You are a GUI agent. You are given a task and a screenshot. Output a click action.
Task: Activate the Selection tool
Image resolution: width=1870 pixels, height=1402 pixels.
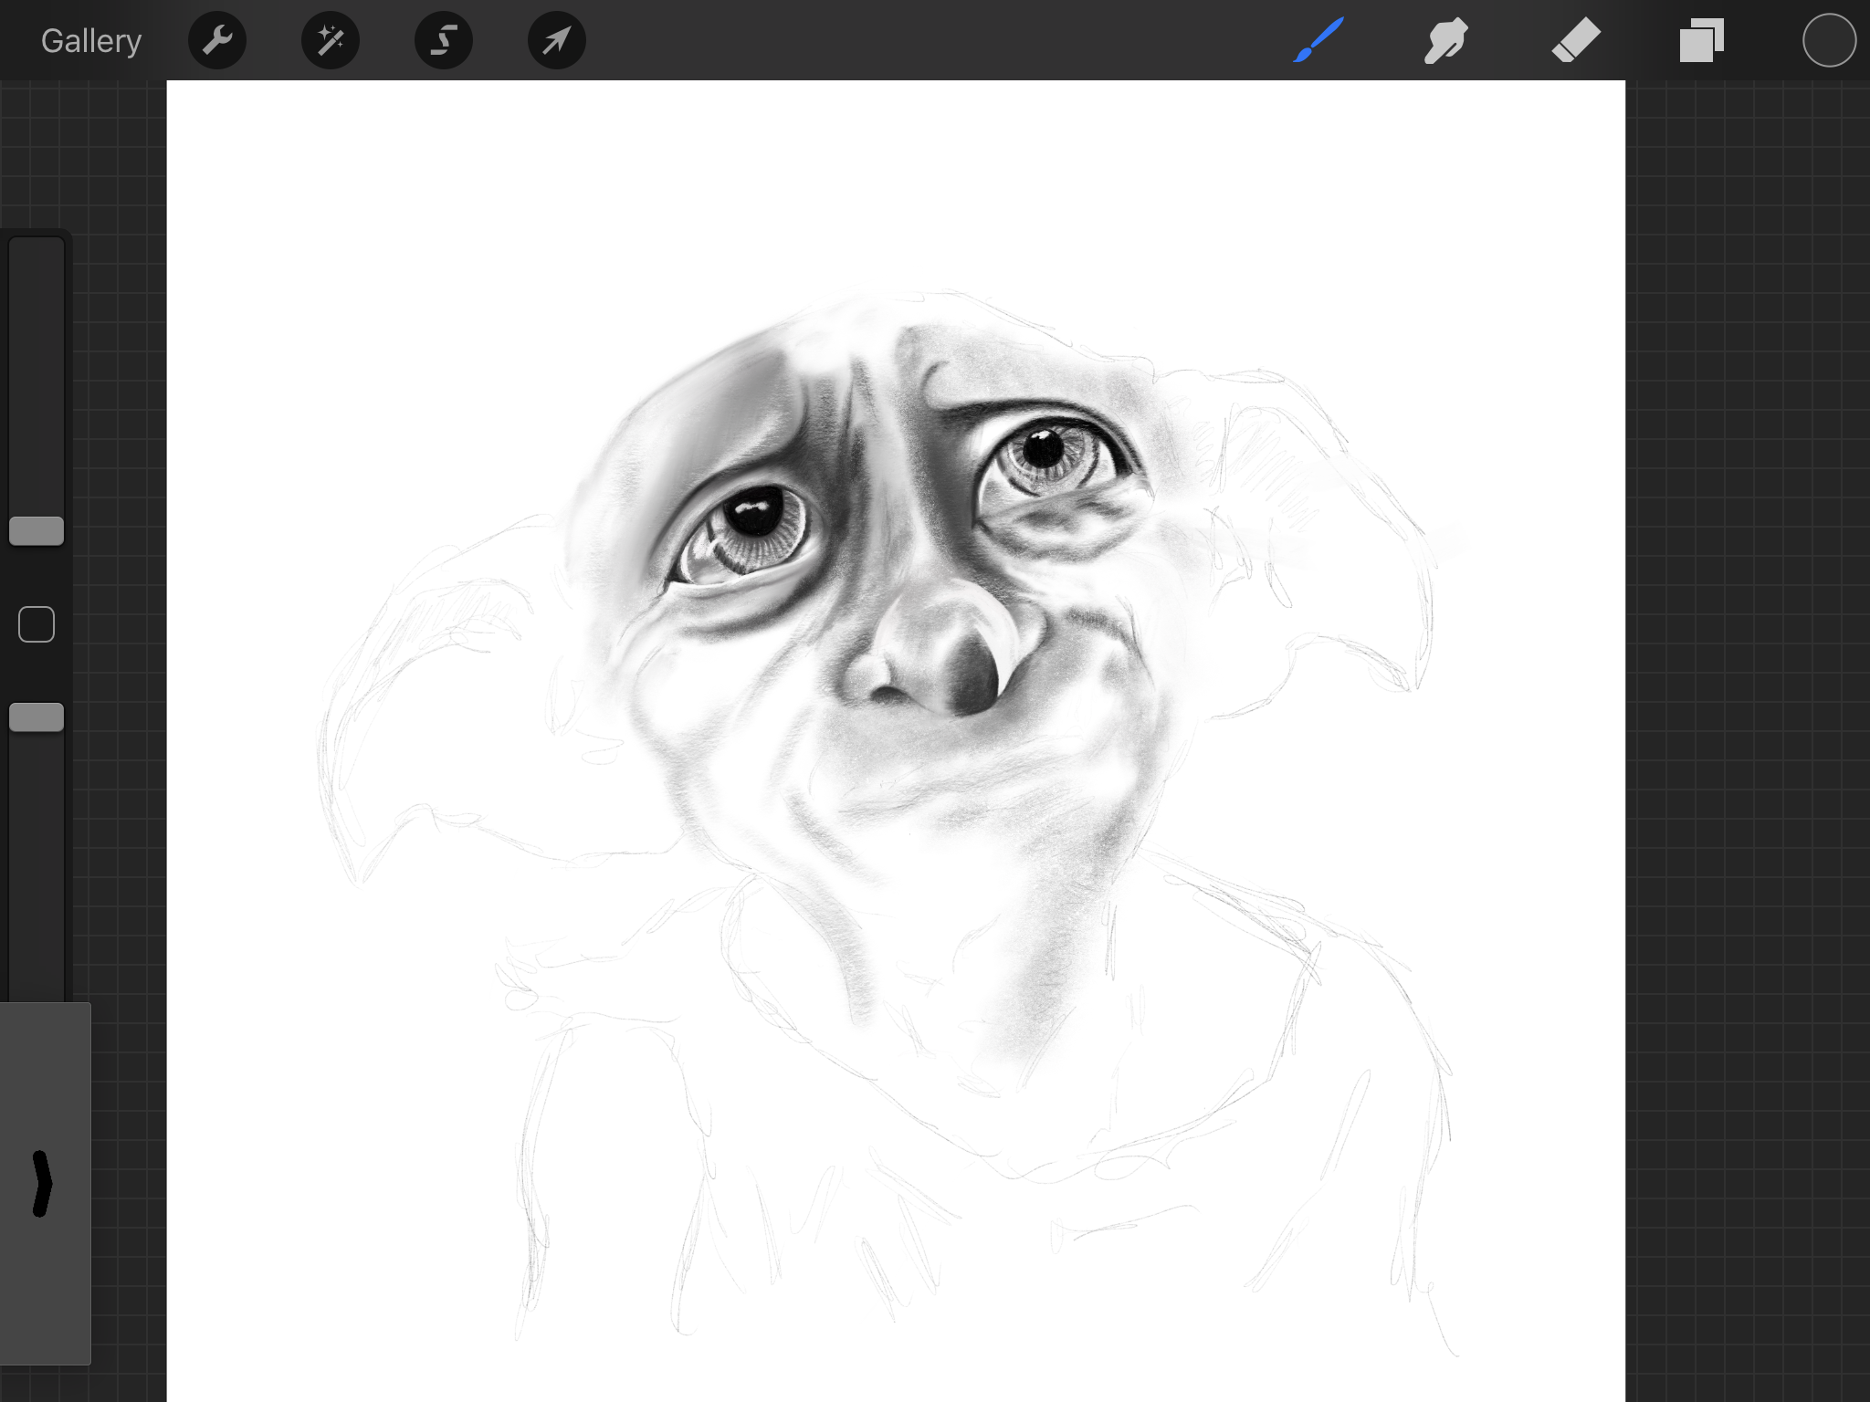444,40
